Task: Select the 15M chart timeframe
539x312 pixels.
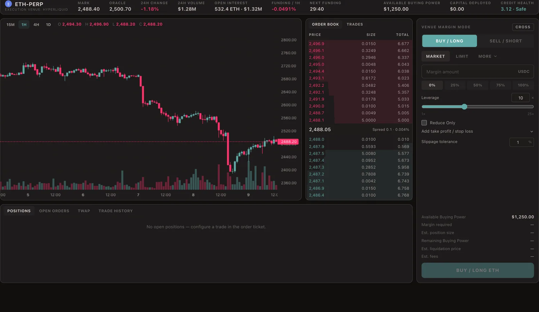Action: (x=10, y=25)
